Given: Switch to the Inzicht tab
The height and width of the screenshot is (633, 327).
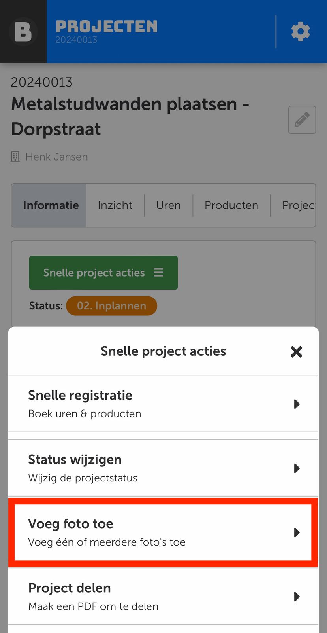Looking at the screenshot, I should click(115, 205).
